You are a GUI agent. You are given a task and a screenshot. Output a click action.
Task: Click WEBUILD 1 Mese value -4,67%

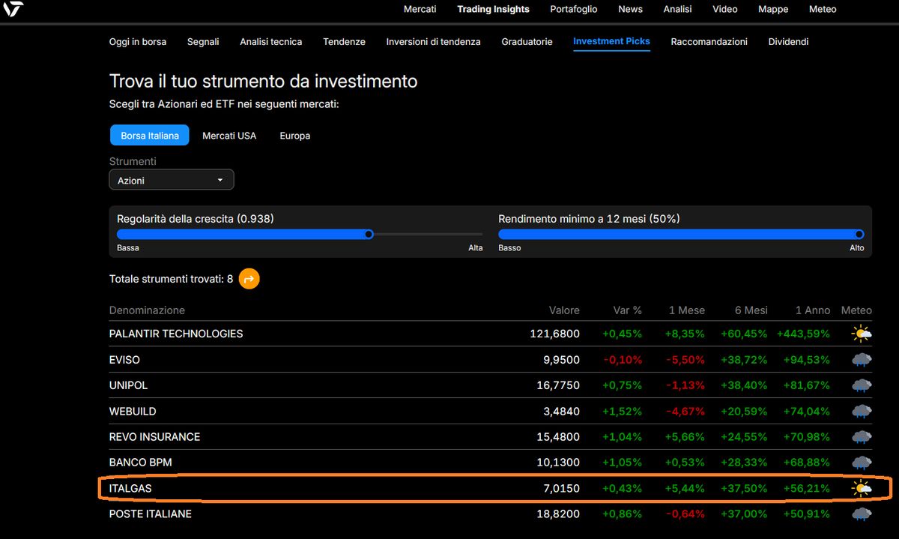coord(685,411)
